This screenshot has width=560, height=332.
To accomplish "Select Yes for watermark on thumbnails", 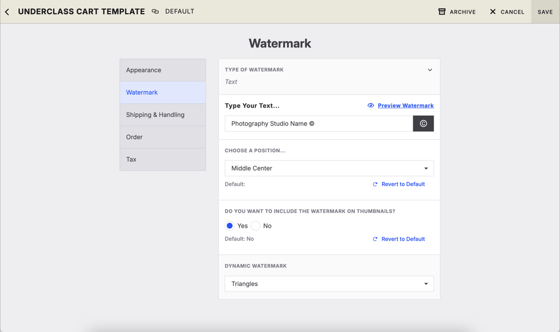I will [x=230, y=226].
